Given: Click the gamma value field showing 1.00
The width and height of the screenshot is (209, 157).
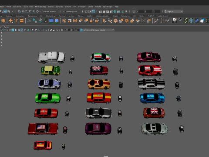Looking at the screenshot, I should (x=76, y=30).
